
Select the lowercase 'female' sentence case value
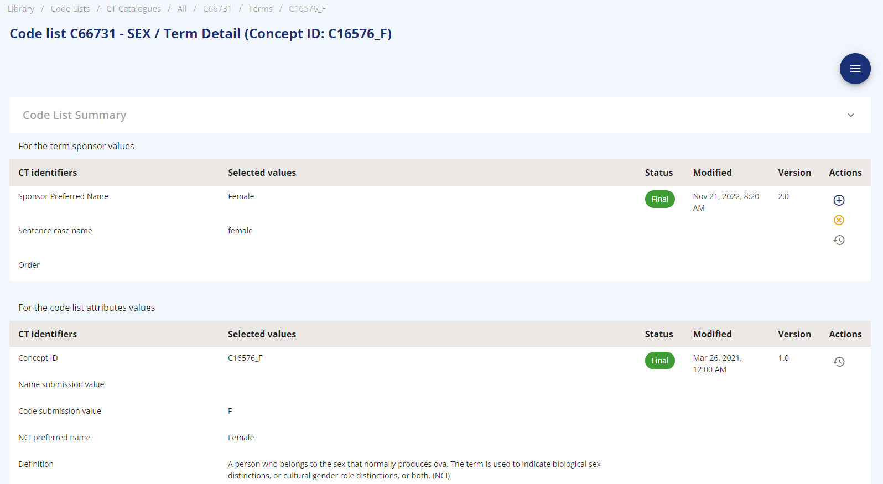pos(240,231)
